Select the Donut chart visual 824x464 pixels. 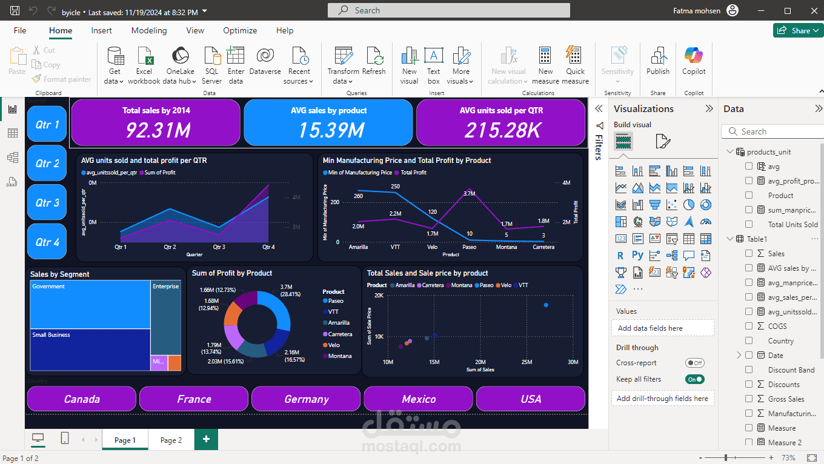[705, 205]
